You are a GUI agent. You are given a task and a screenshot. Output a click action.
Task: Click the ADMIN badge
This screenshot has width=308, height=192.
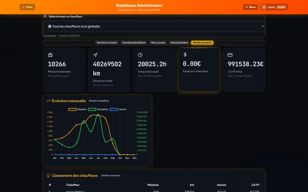pyautogui.click(x=281, y=7)
